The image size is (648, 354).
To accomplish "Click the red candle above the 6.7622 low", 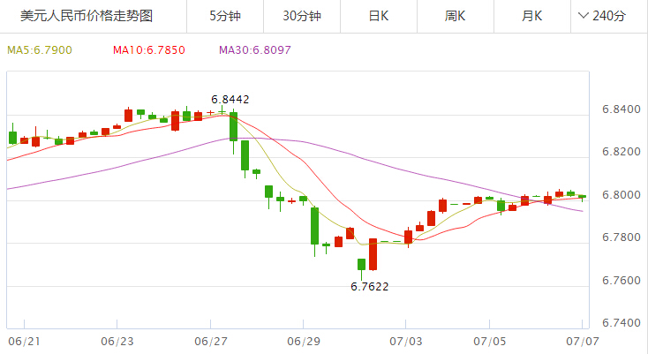I will (x=373, y=254).
